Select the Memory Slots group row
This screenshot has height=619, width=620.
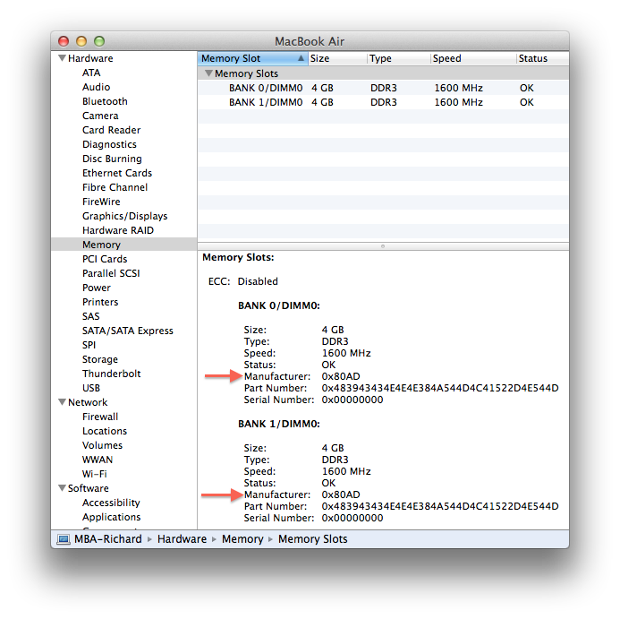click(383, 73)
